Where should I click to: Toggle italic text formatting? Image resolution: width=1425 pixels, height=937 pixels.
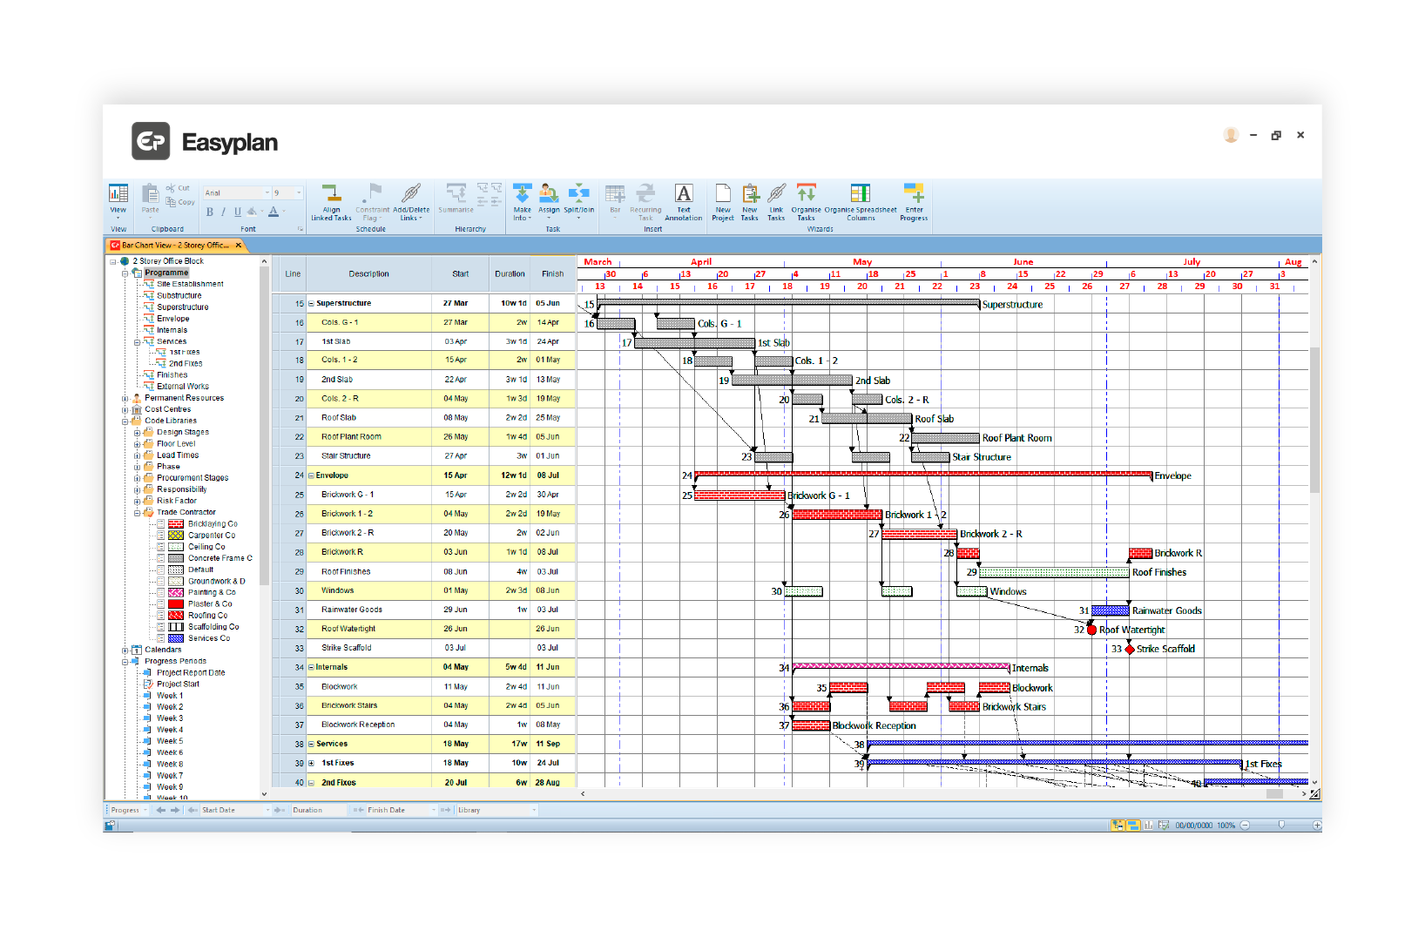(x=223, y=212)
